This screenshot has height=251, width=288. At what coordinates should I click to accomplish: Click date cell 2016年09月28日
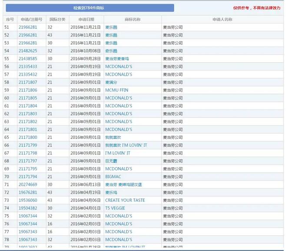pos(86,59)
